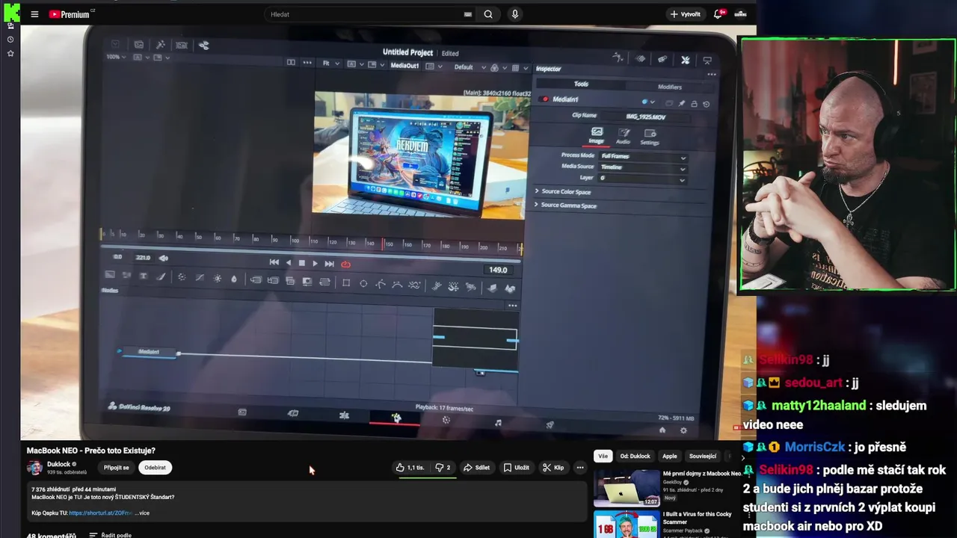The width and height of the screenshot is (957, 538).
Task: Click the Odebírat subscribe button
Action: click(x=156, y=468)
